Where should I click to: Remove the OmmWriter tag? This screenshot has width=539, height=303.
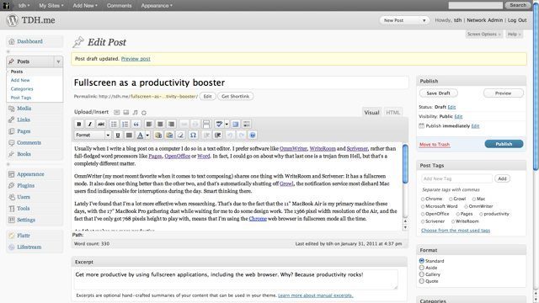point(466,206)
